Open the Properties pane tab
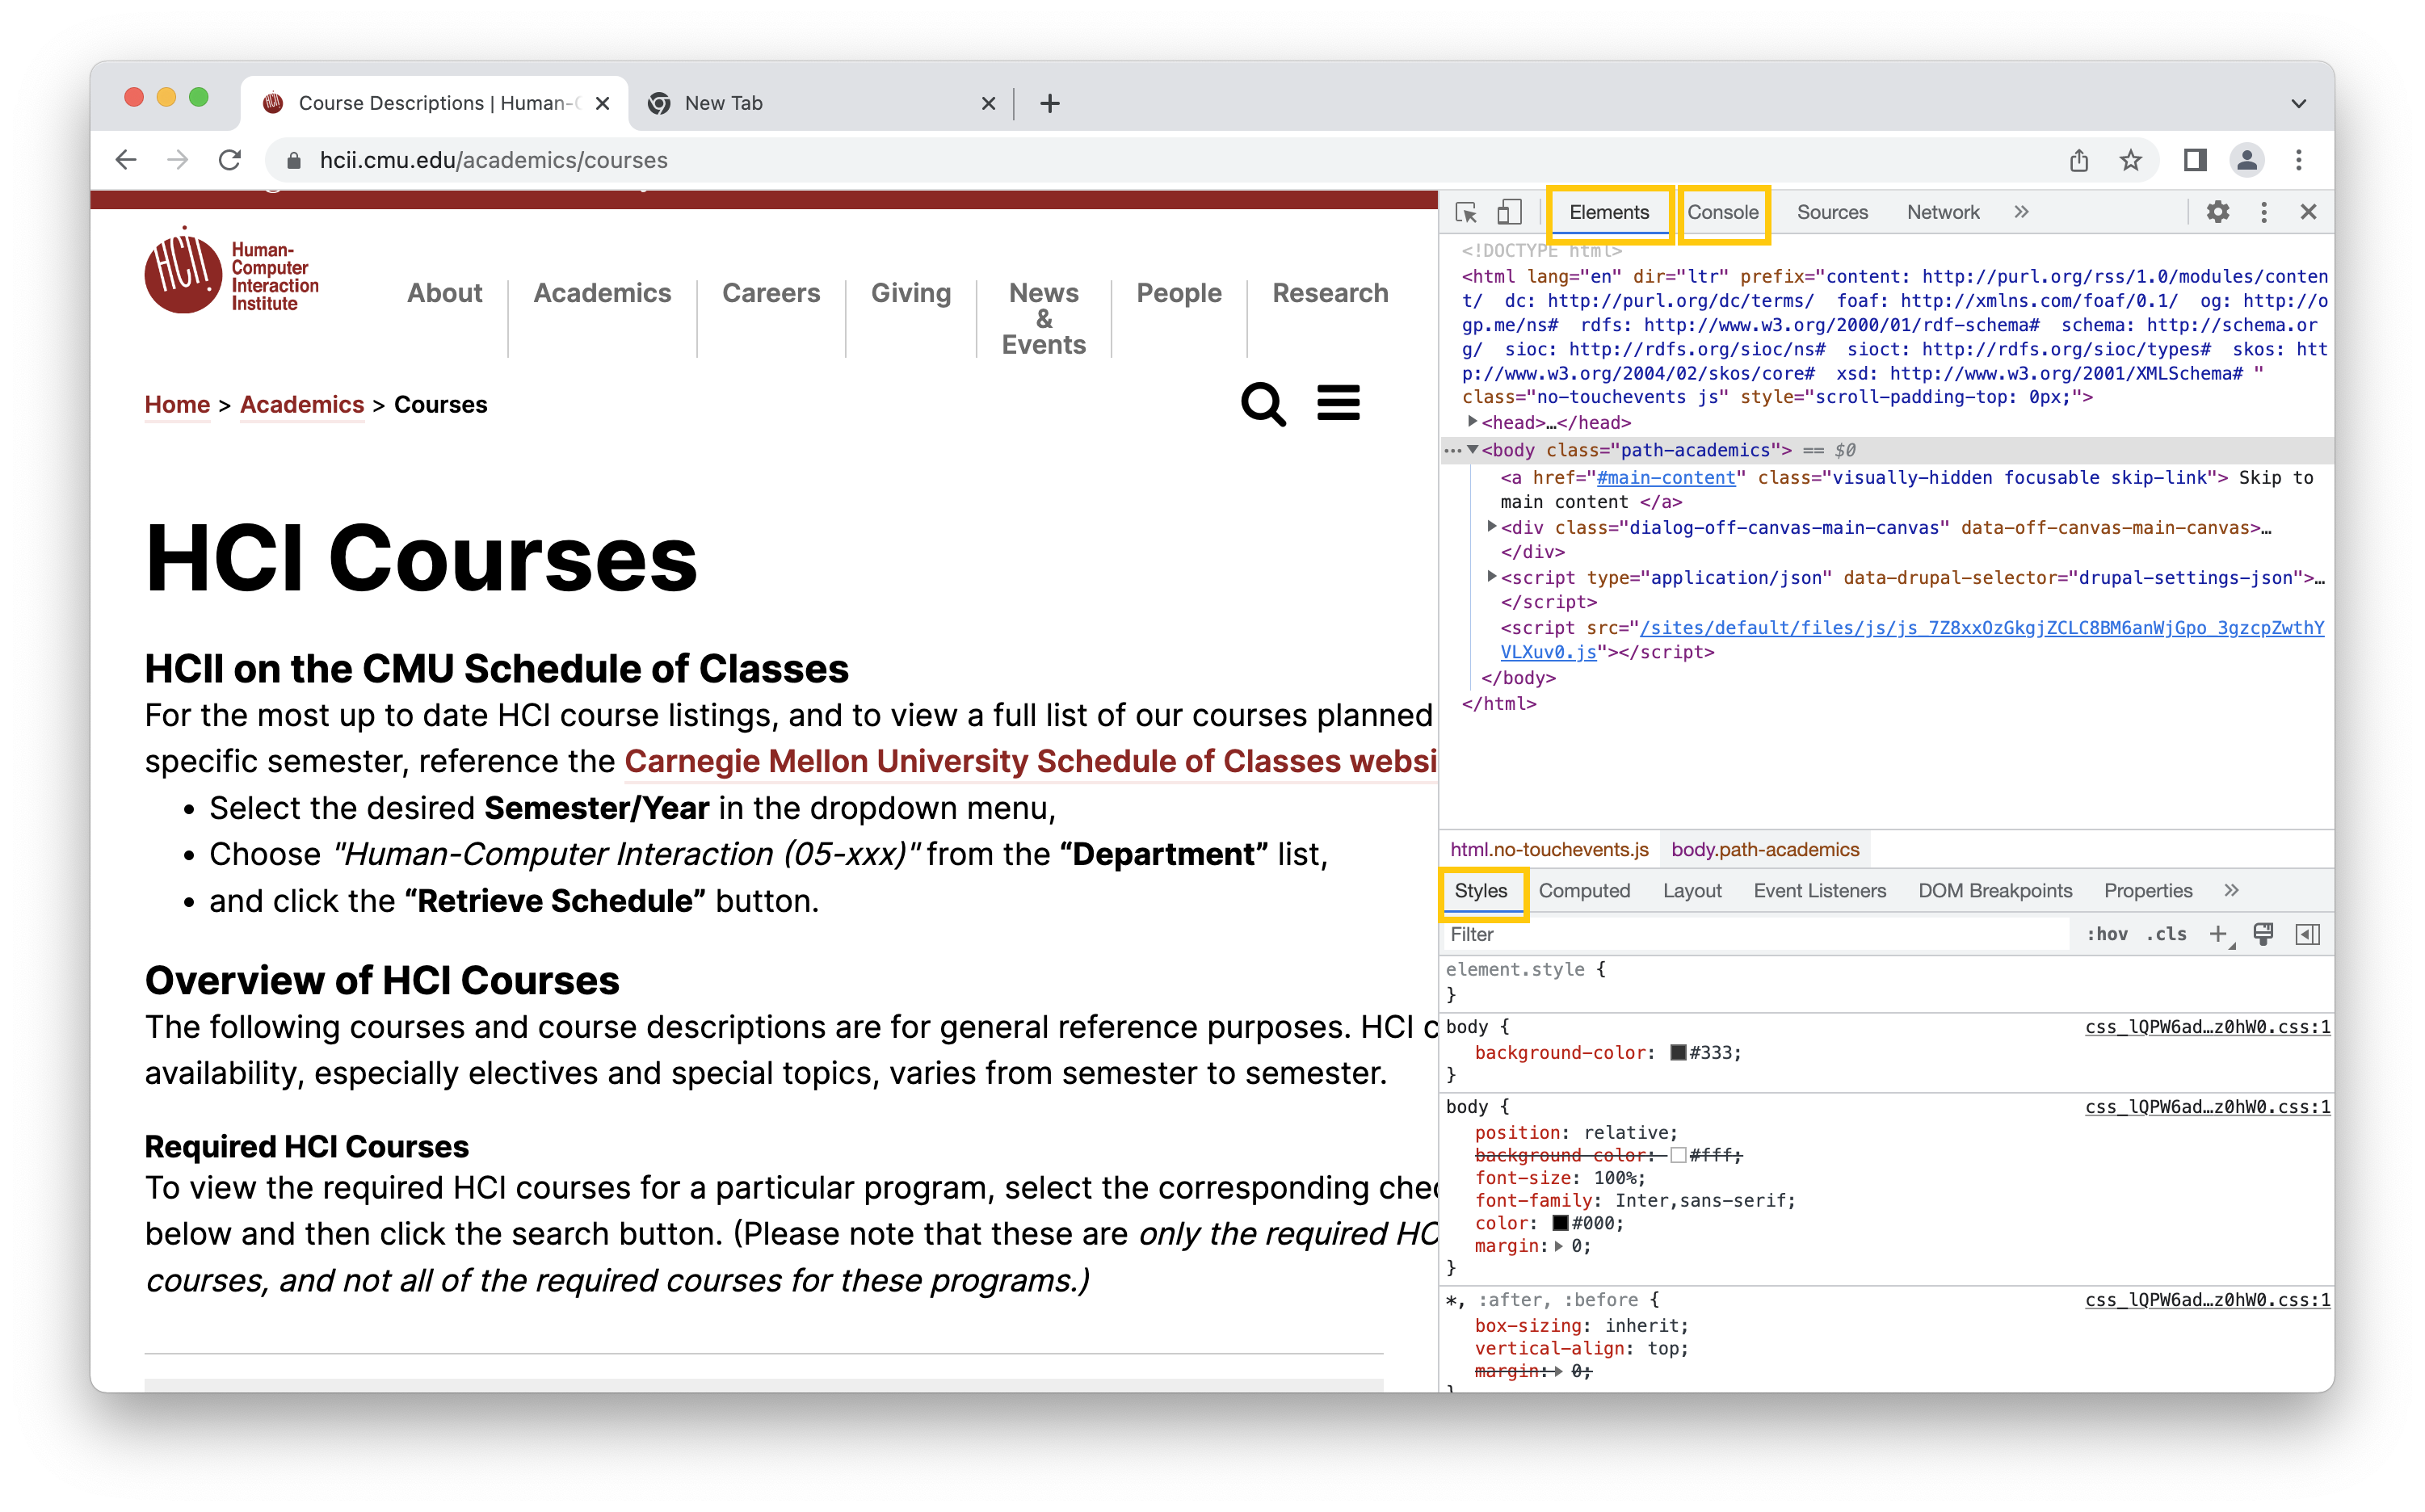Image resolution: width=2425 pixels, height=1512 pixels. pos(2147,891)
